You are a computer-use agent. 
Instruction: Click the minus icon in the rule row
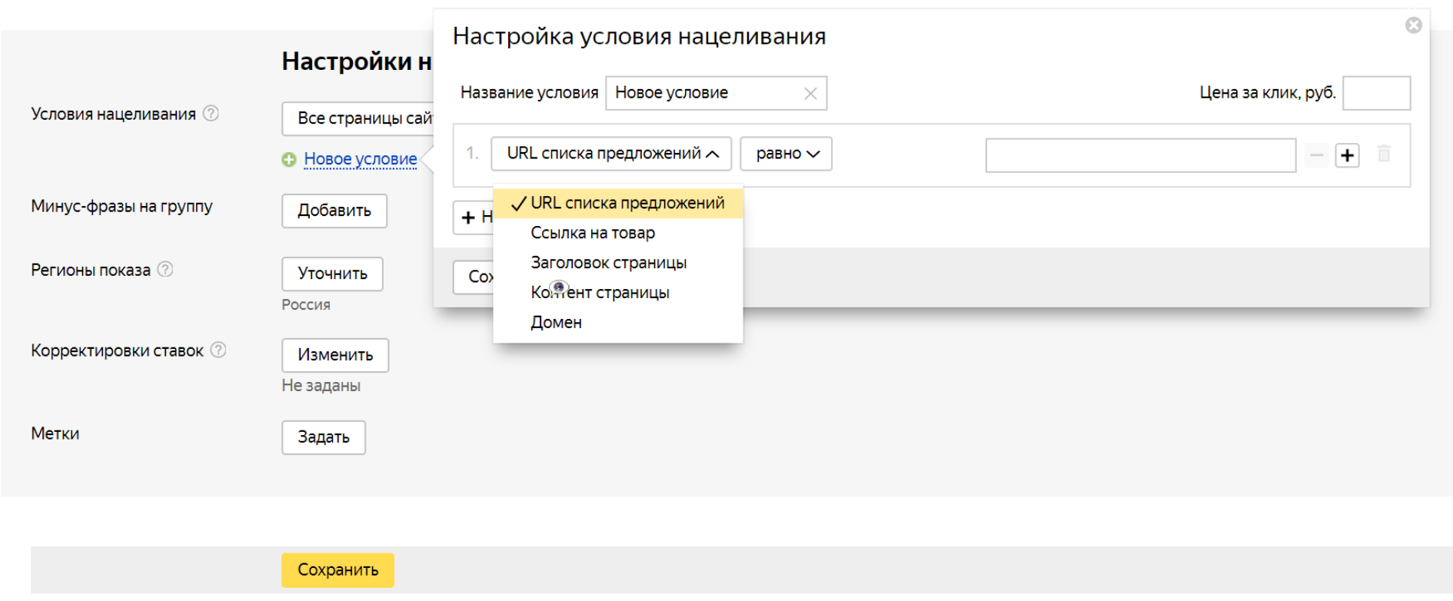1316,155
